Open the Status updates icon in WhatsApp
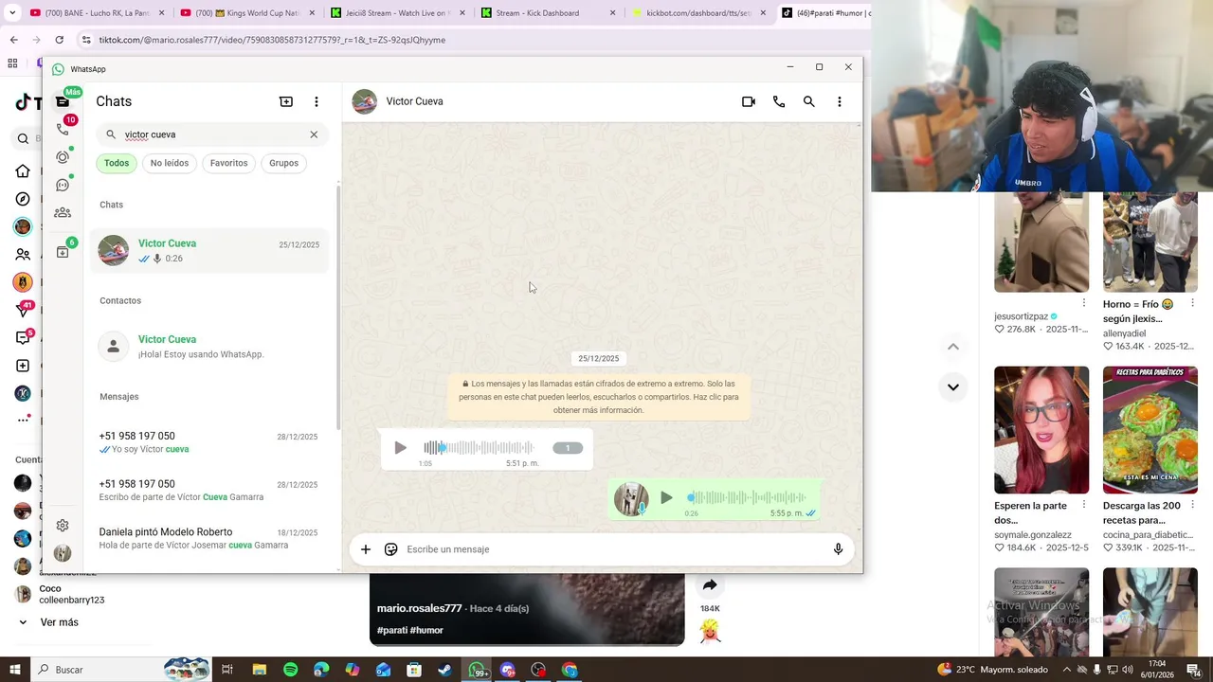Image resolution: width=1213 pixels, height=682 pixels. click(x=63, y=156)
